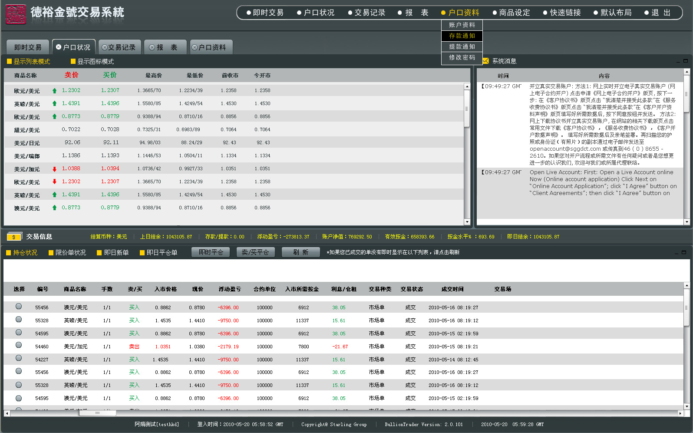Choose 存款通知 from the open dropdown

[x=462, y=36]
